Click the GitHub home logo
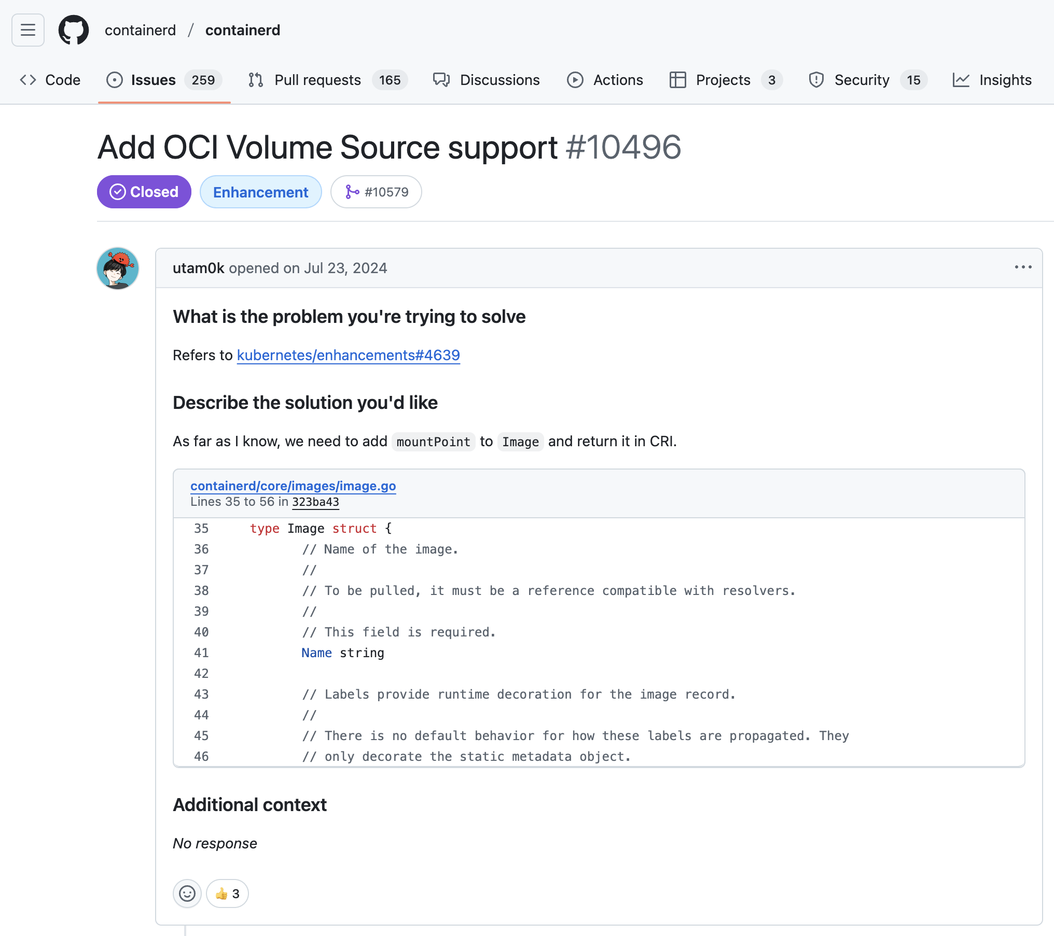The height and width of the screenshot is (936, 1054). pos(74,30)
